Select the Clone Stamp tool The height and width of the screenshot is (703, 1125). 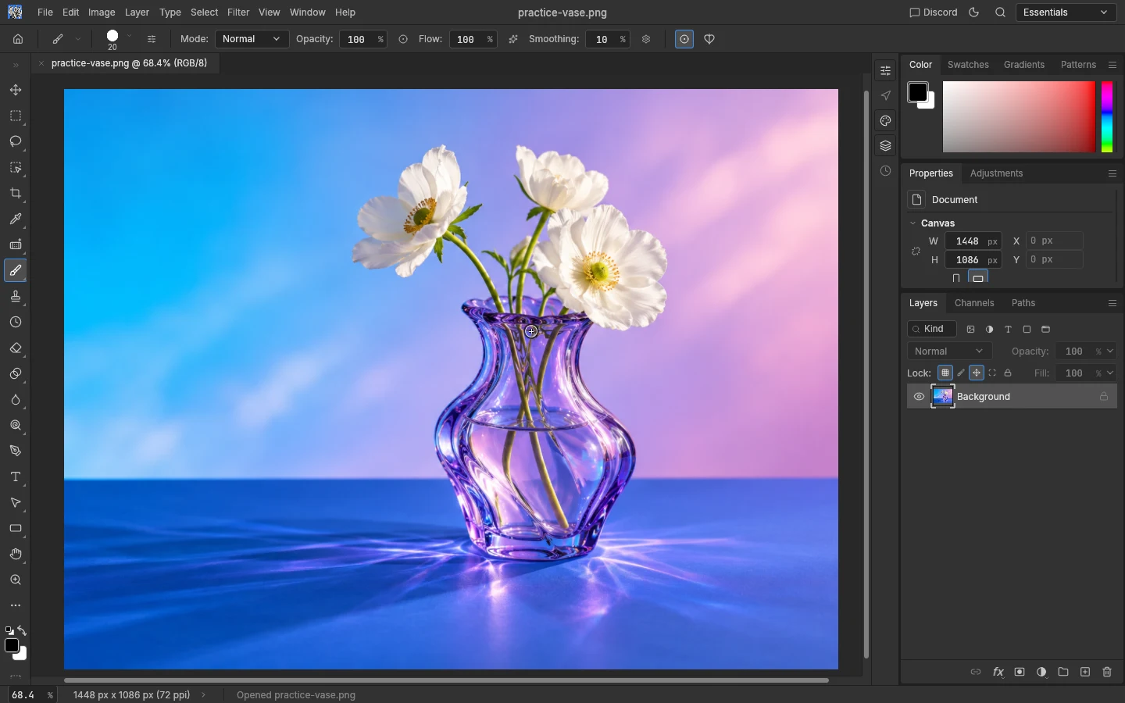click(16, 297)
